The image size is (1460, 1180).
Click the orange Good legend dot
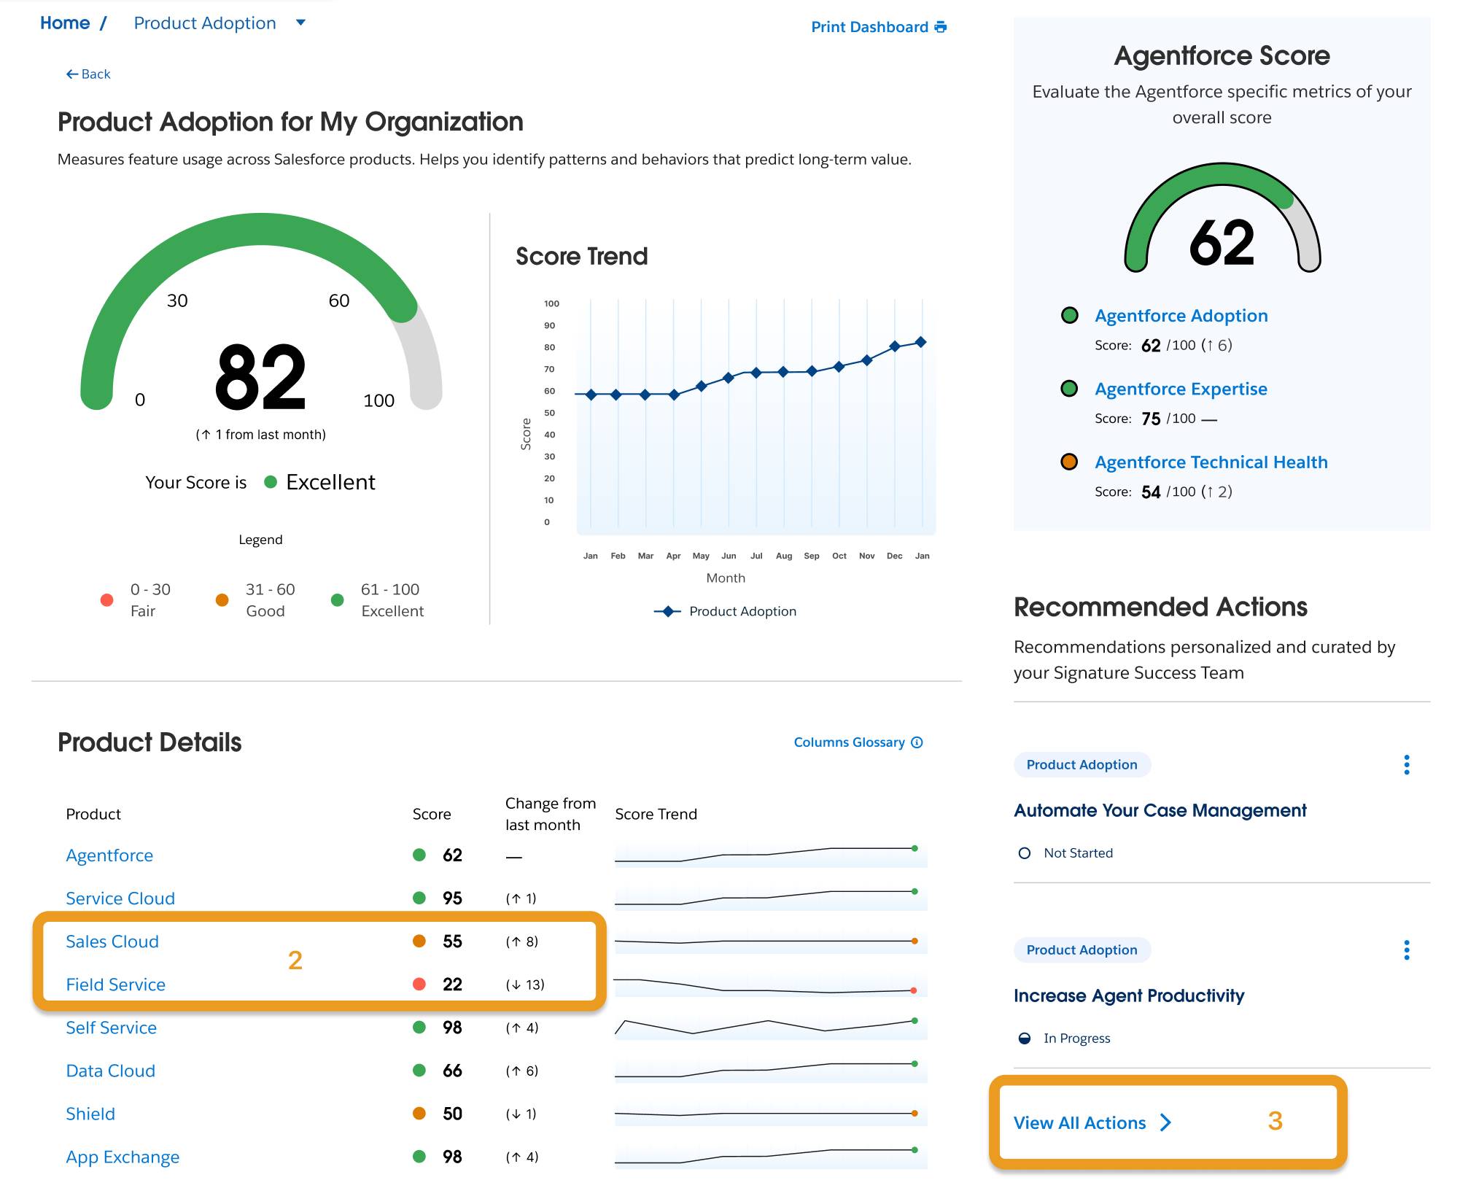point(222,599)
